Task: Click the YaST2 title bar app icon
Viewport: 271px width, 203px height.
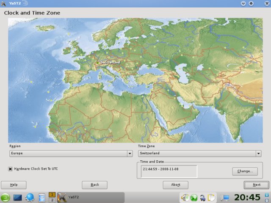Action: (x=3, y=3)
